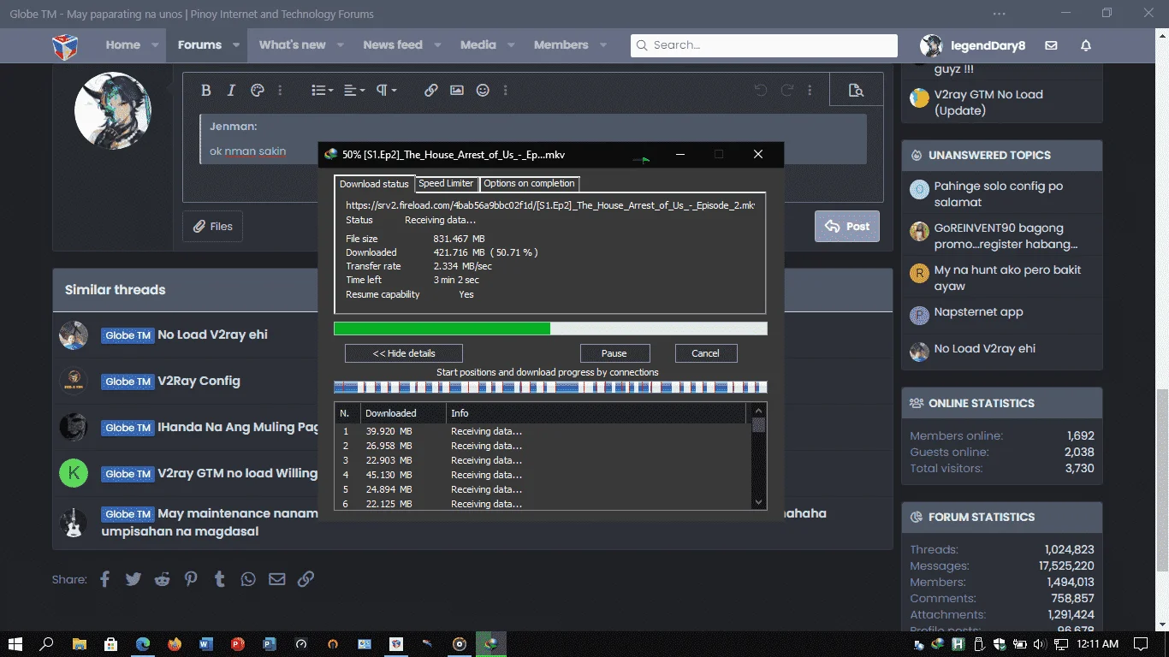Show more options after redo arrow
Image resolution: width=1169 pixels, height=657 pixels.
coord(810,90)
